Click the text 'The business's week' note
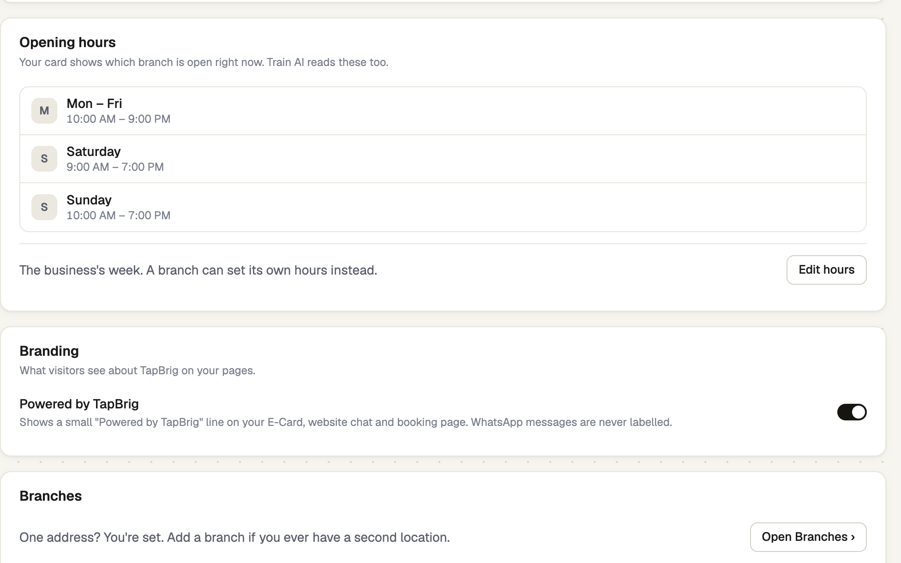The image size is (901, 563). 198,270
